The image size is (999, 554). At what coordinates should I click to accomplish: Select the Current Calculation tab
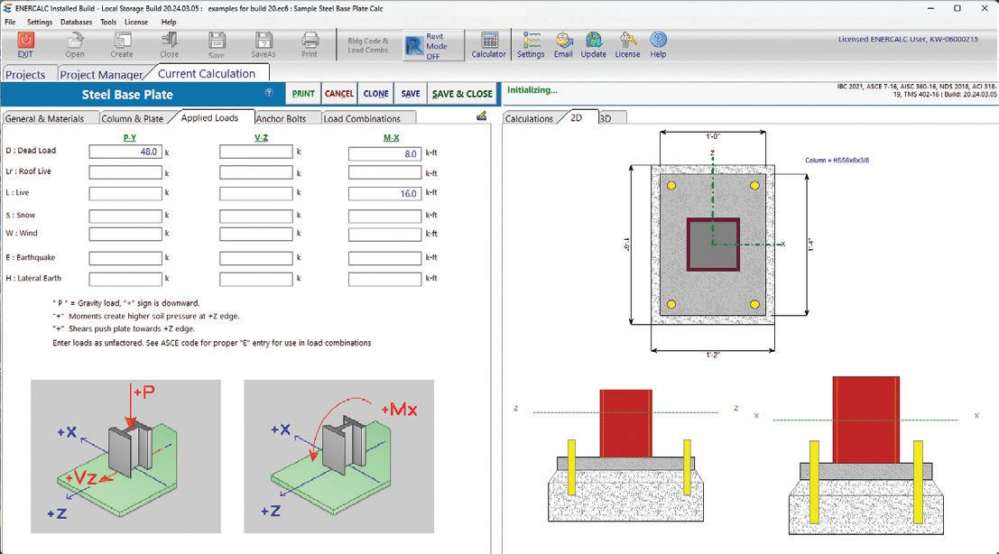pyautogui.click(x=207, y=73)
